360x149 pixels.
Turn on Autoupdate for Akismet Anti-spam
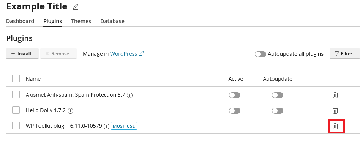(278, 95)
